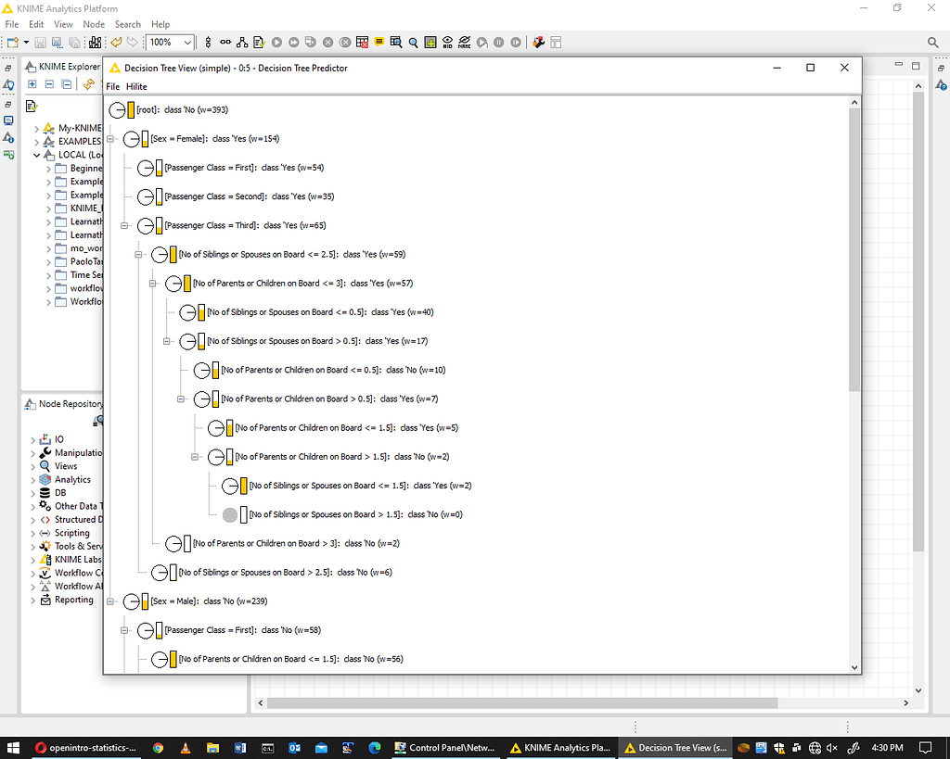Click the Save workflow icon
Image resolution: width=950 pixels, height=759 pixels.
point(40,42)
